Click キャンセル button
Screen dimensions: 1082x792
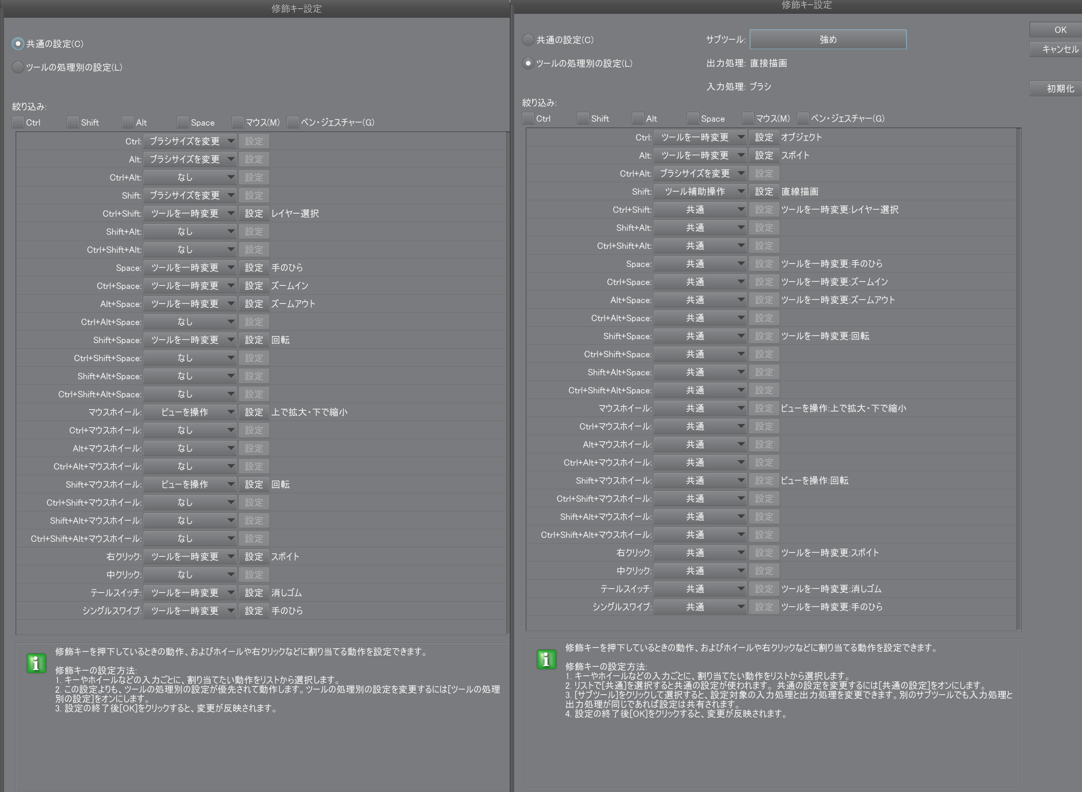(1060, 49)
